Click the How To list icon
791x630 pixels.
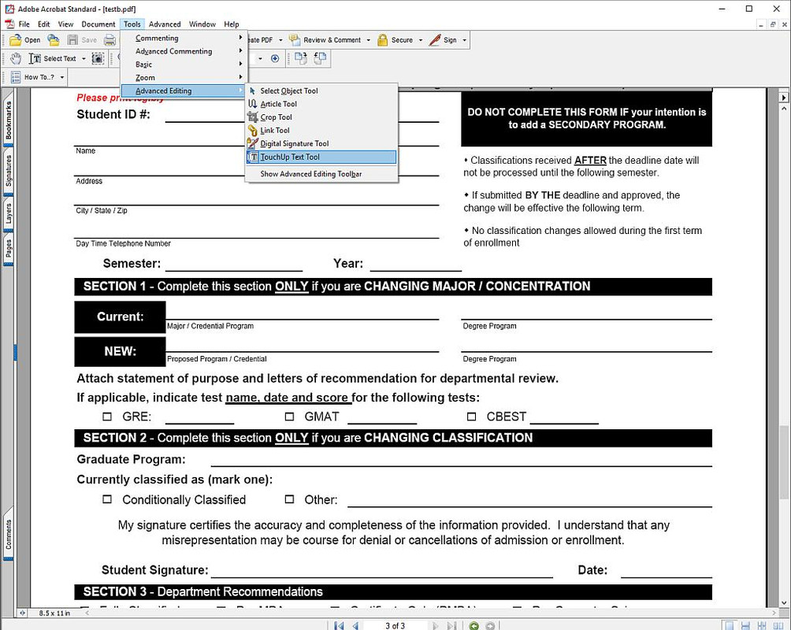(x=16, y=77)
